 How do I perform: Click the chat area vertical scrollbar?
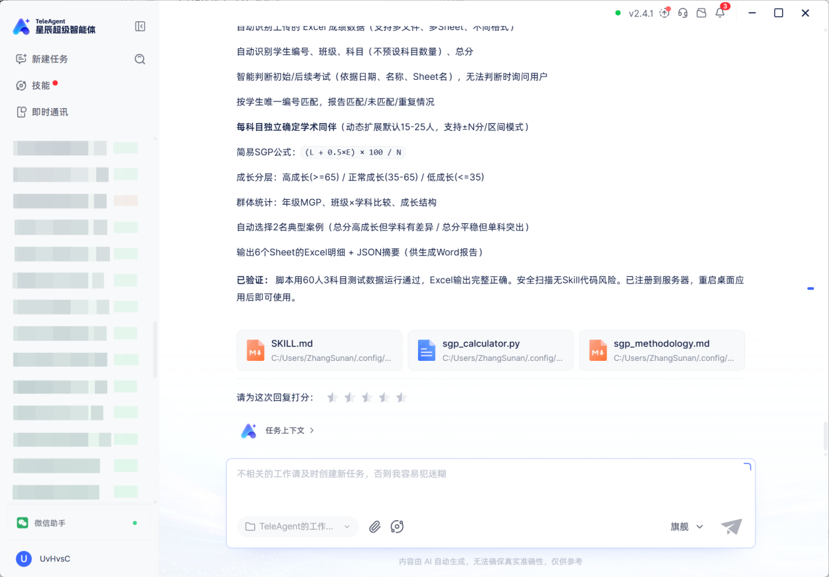tap(825, 436)
